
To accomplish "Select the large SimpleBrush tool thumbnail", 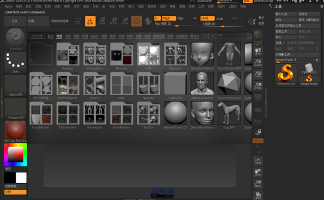I will pyautogui.click(x=286, y=75).
